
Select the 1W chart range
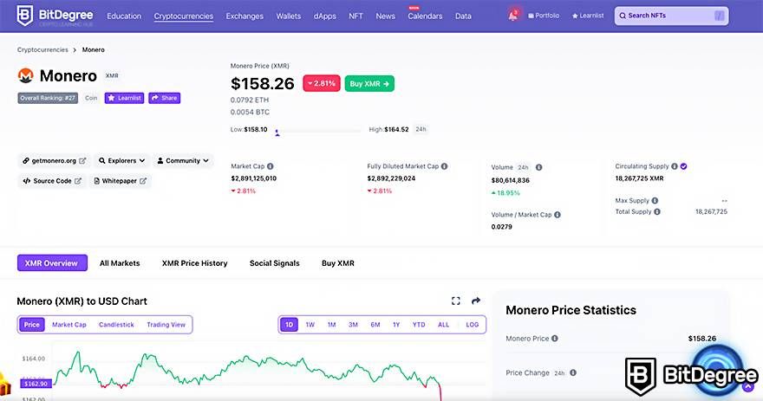point(310,325)
